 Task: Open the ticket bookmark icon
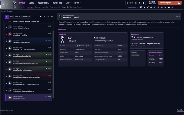tap(165, 7)
